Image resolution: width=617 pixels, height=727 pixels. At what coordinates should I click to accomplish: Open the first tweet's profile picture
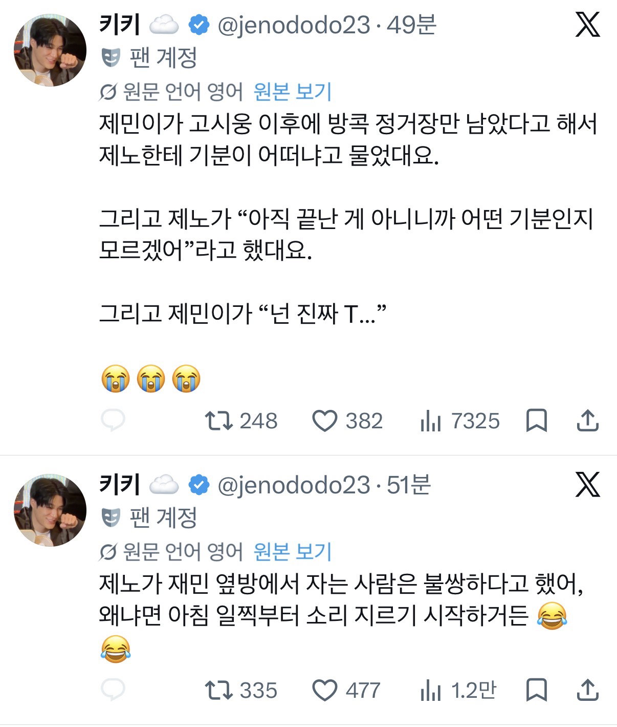(x=50, y=50)
